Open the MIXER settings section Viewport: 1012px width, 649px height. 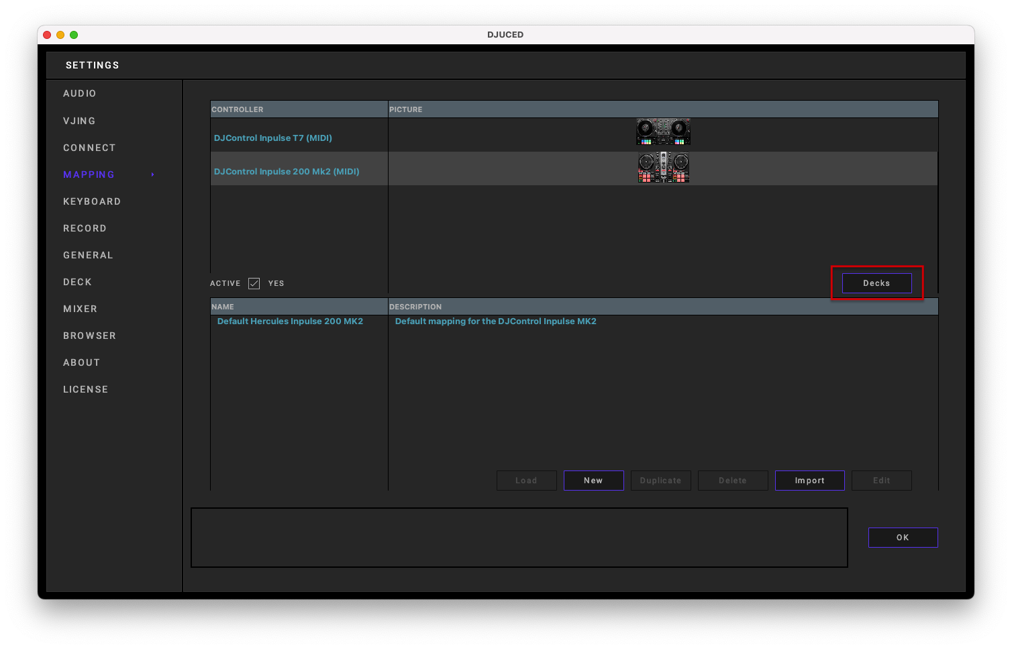(x=80, y=309)
